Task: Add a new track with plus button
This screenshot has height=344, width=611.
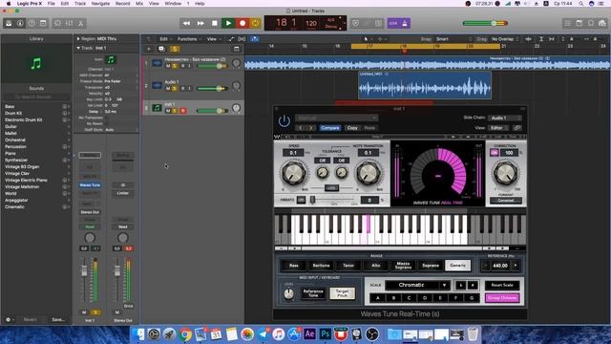Action: click(149, 49)
